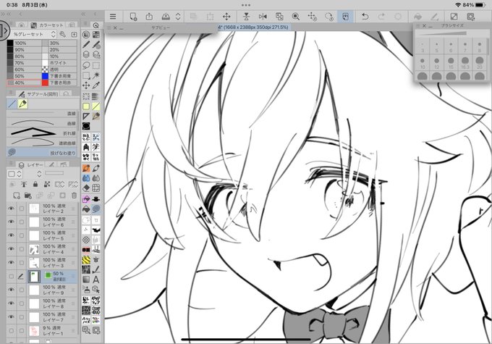Click the new canvas icon
The width and height of the screenshot is (492, 344).
pos(133,17)
